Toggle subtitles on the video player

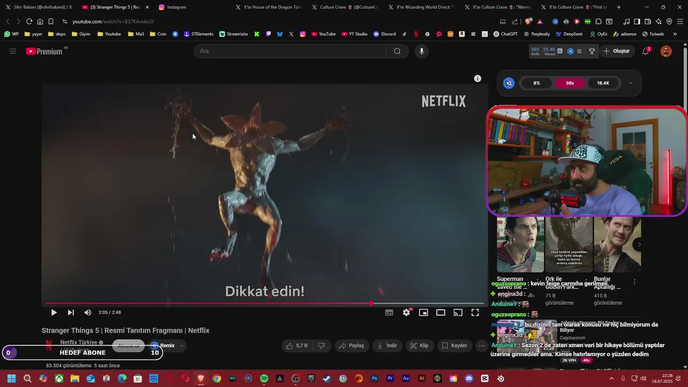(x=389, y=312)
